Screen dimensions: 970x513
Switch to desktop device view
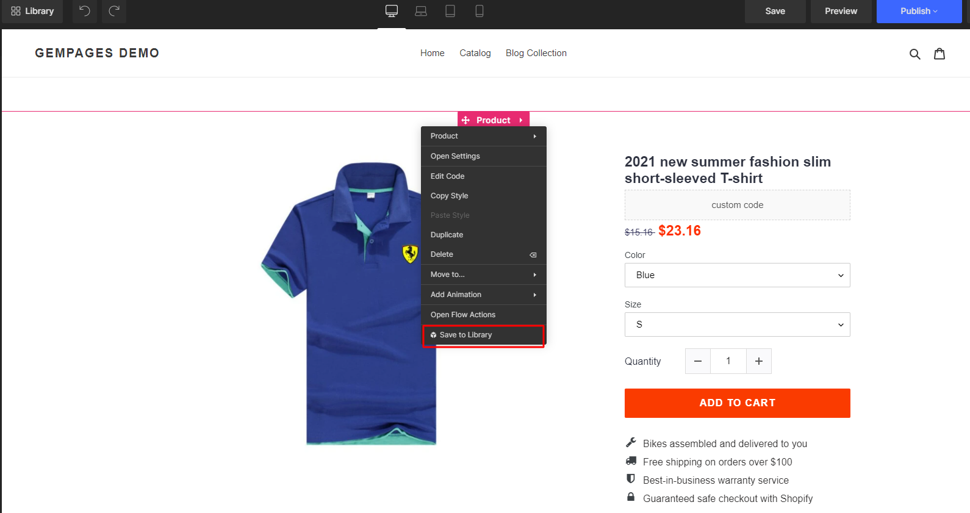pos(392,11)
